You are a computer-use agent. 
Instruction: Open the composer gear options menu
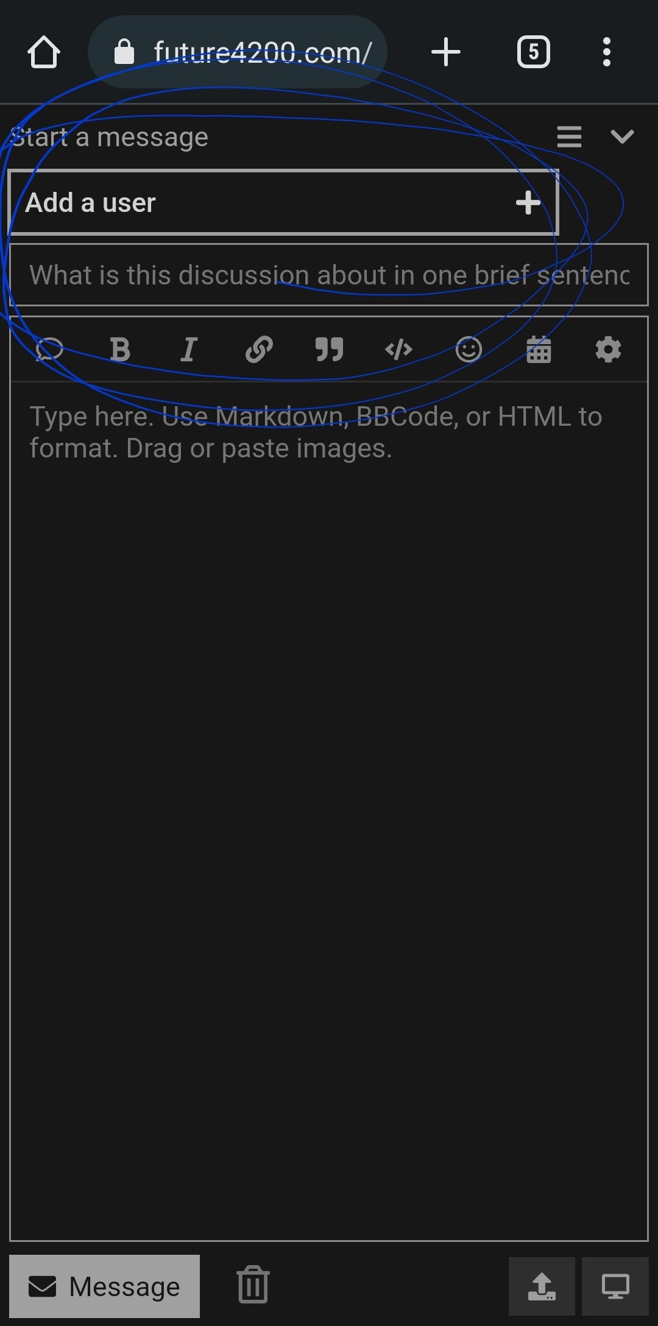608,350
